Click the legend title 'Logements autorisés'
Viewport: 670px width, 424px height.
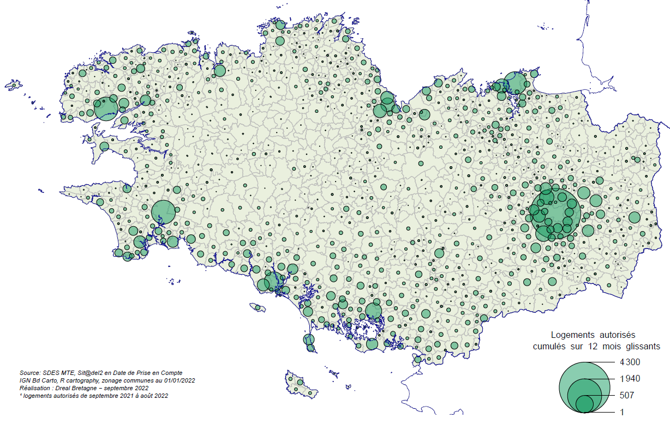coord(594,334)
